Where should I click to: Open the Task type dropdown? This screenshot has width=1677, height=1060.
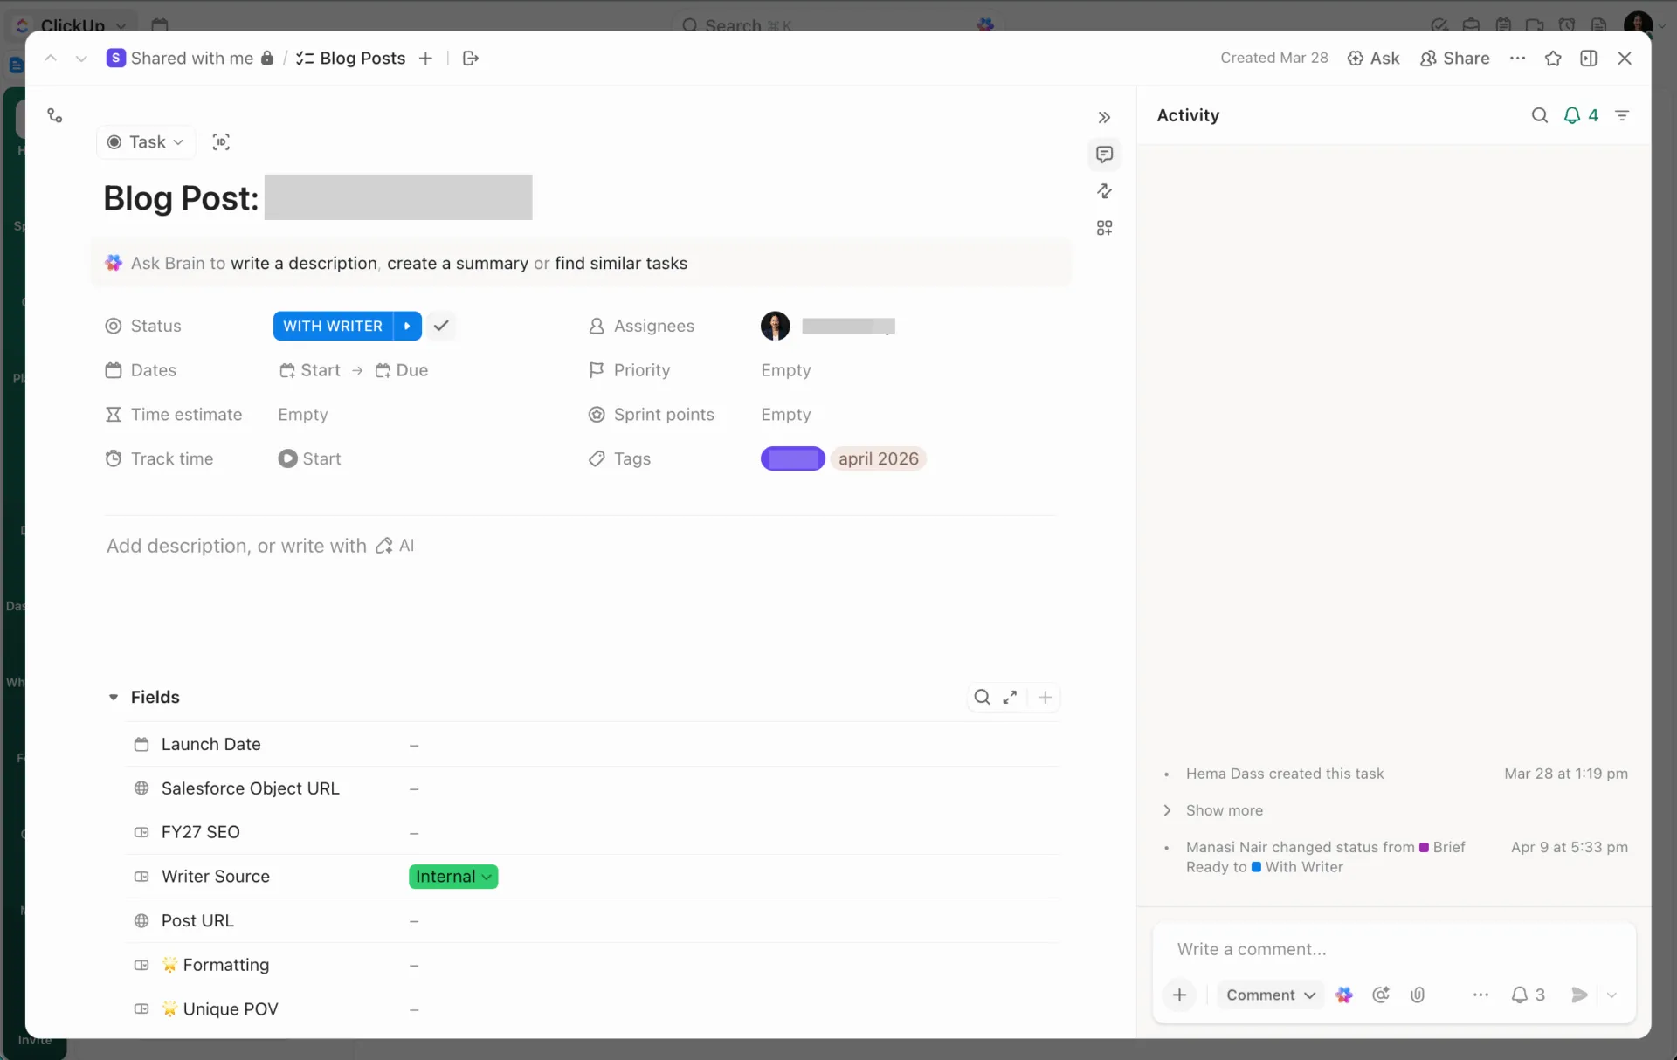pos(146,142)
